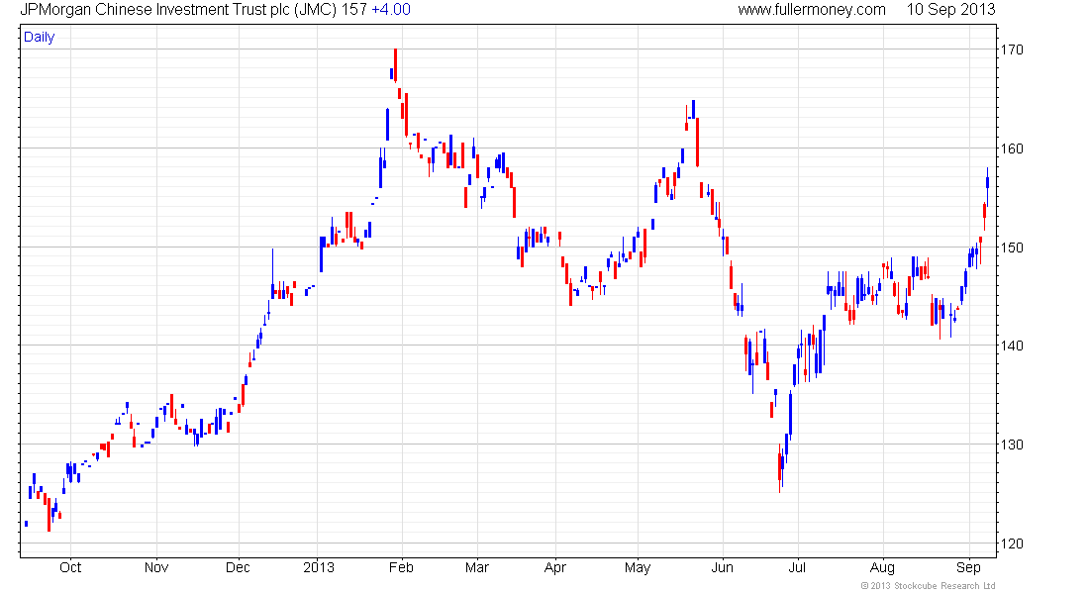Click the 160 price axis label
1089x594 pixels.
(1011, 148)
